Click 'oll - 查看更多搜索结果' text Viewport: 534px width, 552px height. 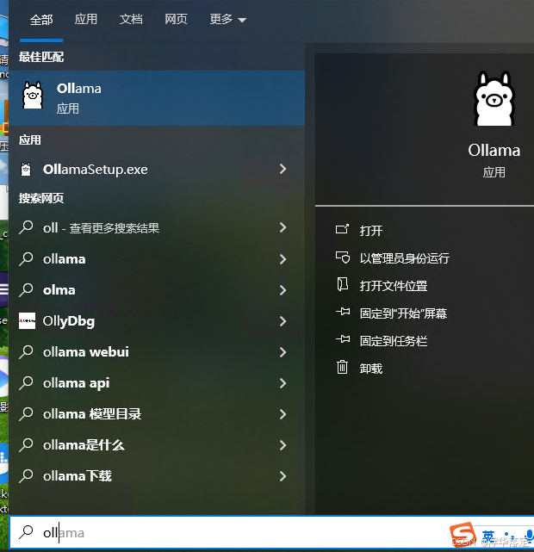coord(102,228)
